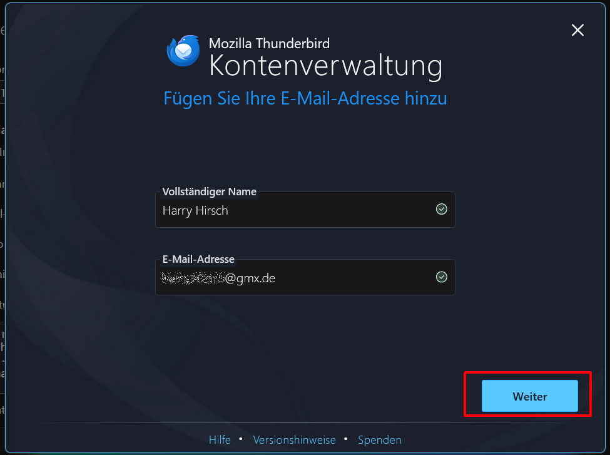This screenshot has height=455, width=610.
Task: Click the Weiter button
Action: pos(529,396)
